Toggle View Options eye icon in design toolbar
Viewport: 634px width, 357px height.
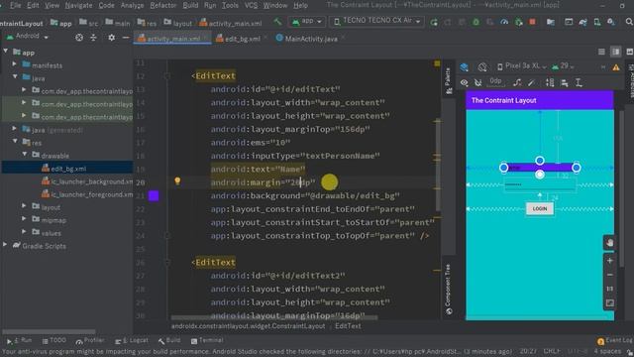pos(465,82)
